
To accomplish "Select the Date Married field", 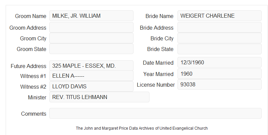I will (x=219, y=62).
